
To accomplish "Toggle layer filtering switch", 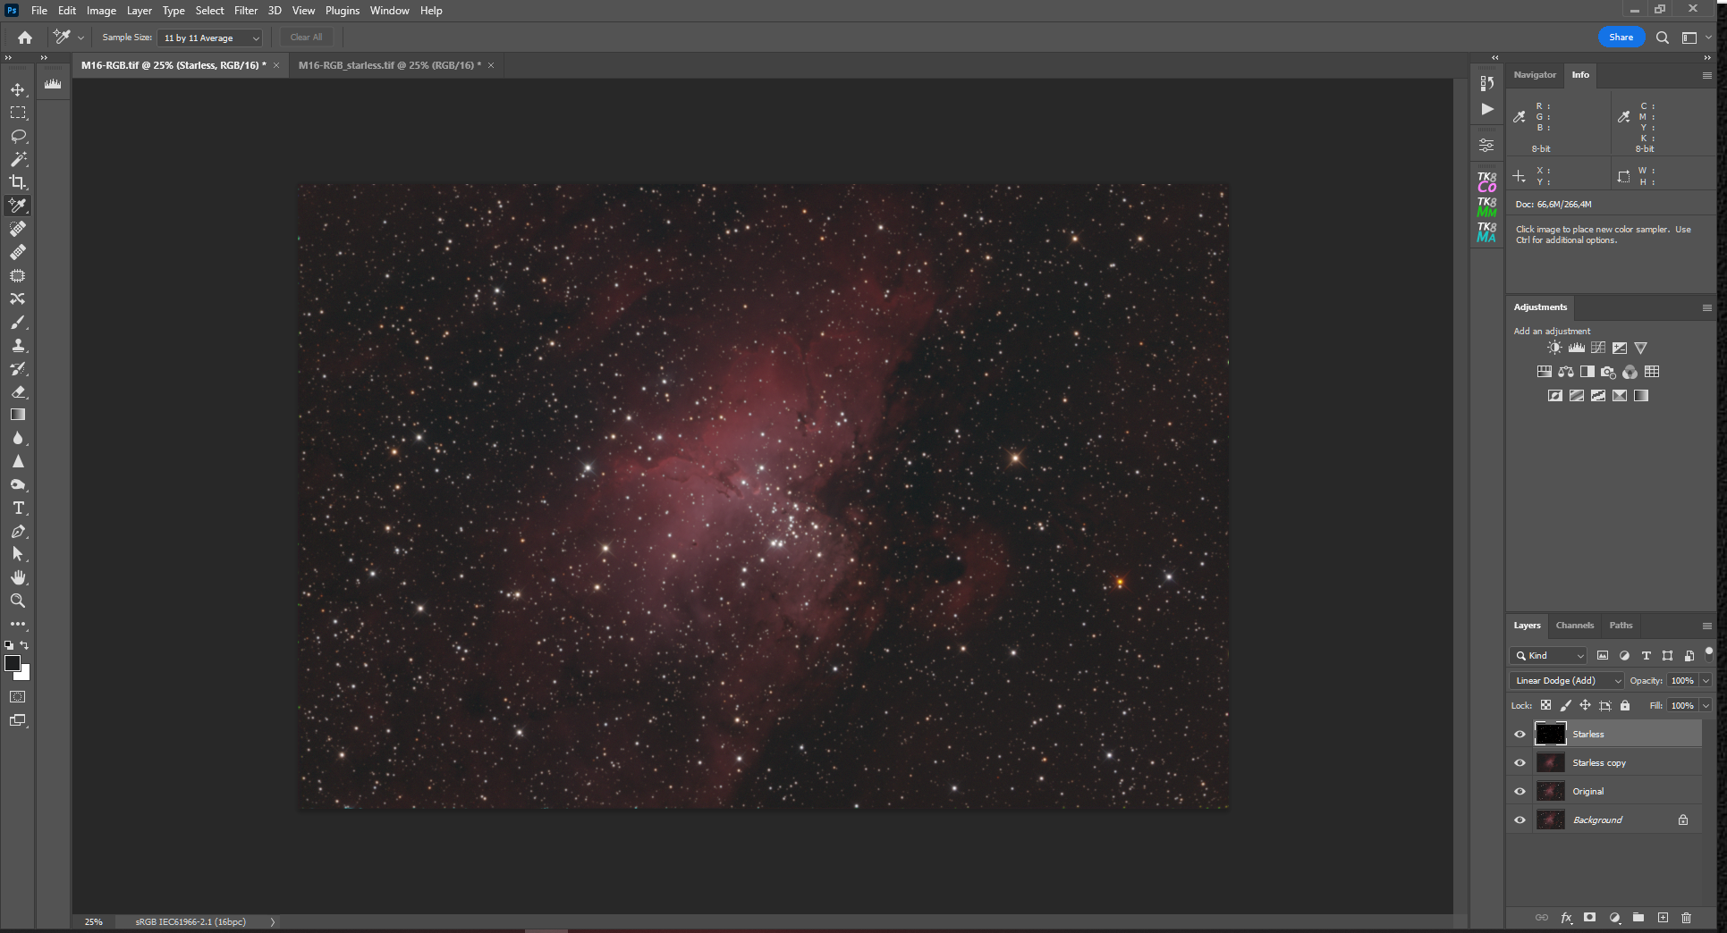I will 1708,653.
